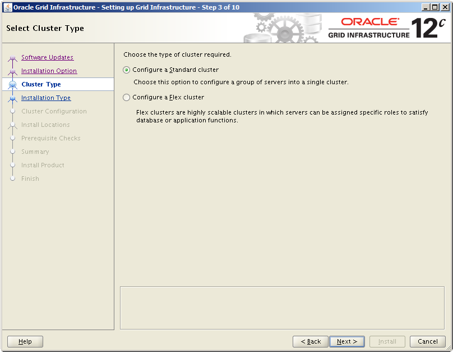The width and height of the screenshot is (453, 352).
Task: Select Configure a Flex cluster option
Action: (127, 98)
